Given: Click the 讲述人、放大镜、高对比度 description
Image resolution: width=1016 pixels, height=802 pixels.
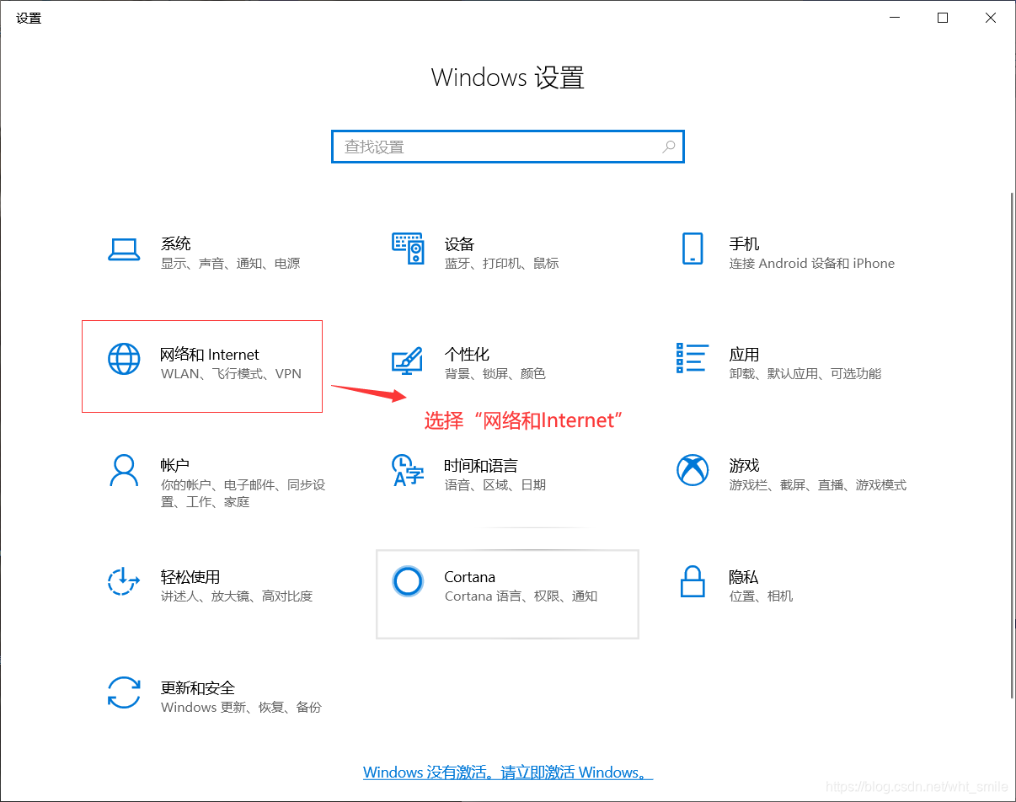Looking at the screenshot, I should (237, 596).
